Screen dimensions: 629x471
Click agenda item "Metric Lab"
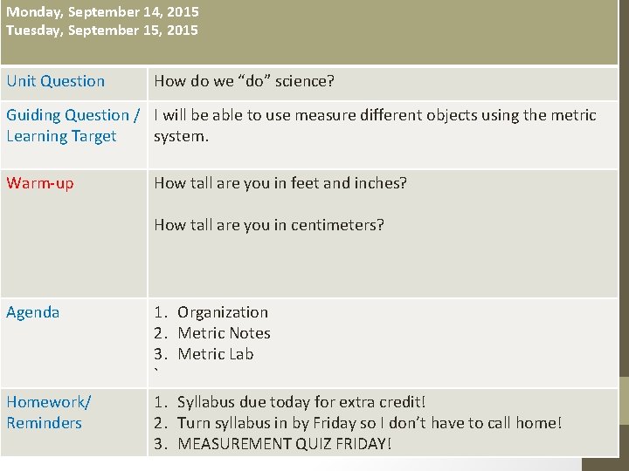click(216, 354)
